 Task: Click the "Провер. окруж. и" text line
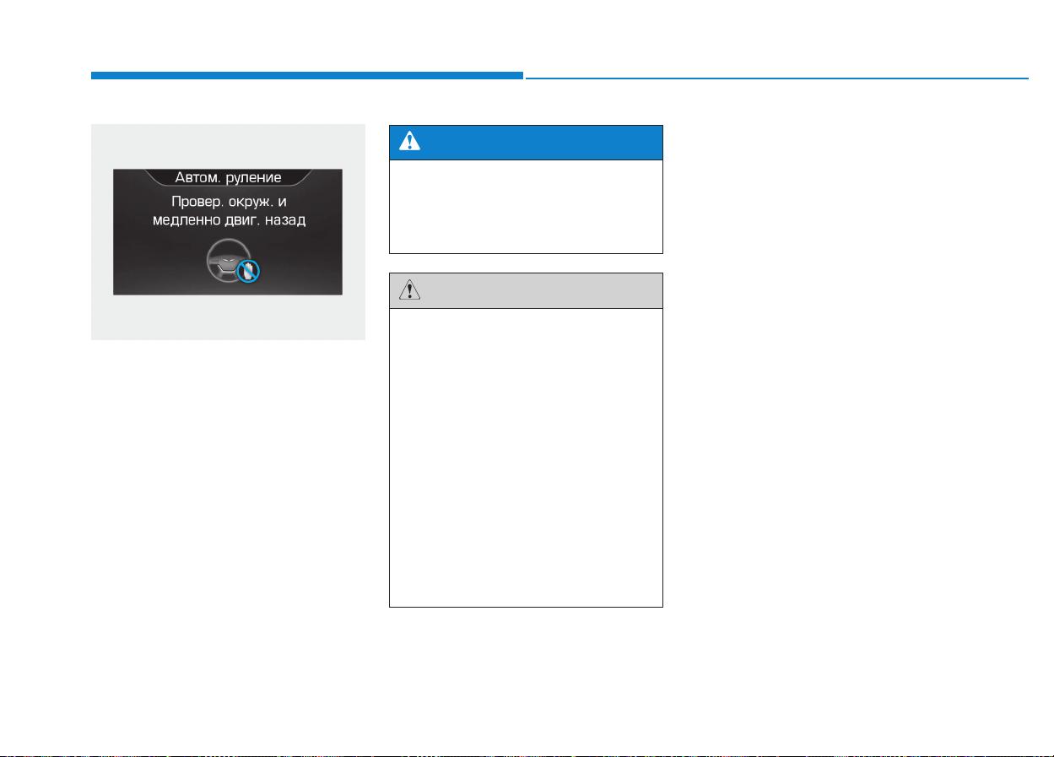point(228,203)
